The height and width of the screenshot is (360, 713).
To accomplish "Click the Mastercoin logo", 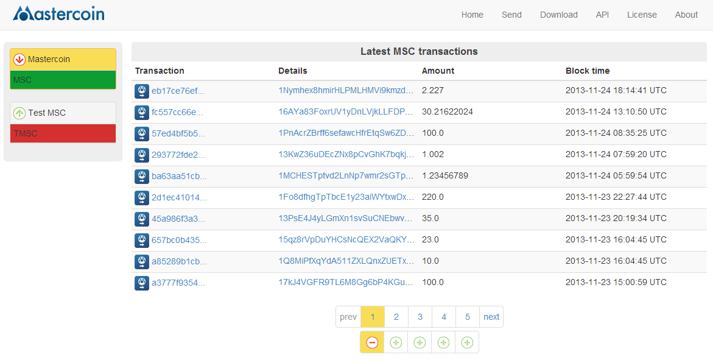I will click(58, 13).
